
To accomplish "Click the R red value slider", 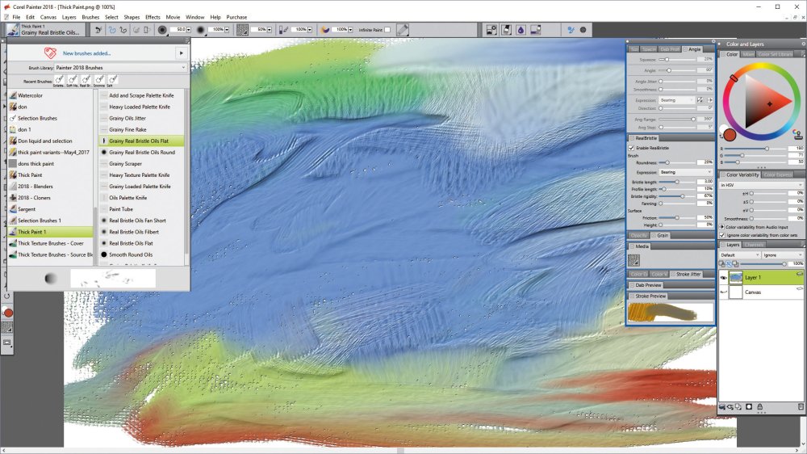I will coord(757,149).
